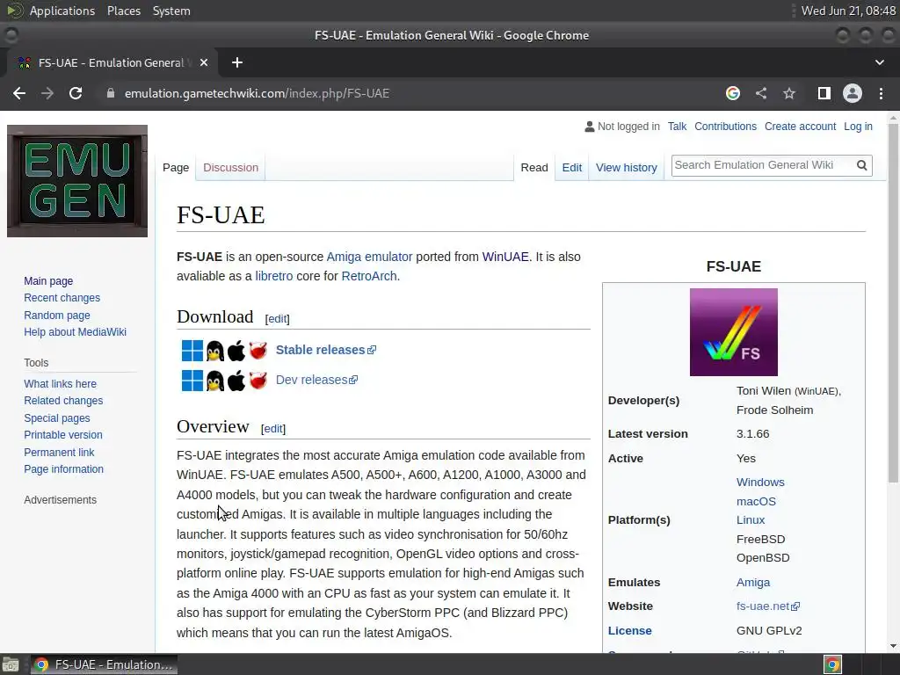The width and height of the screenshot is (900, 675).
Task: Open the Printable version link
Action: pos(63,435)
